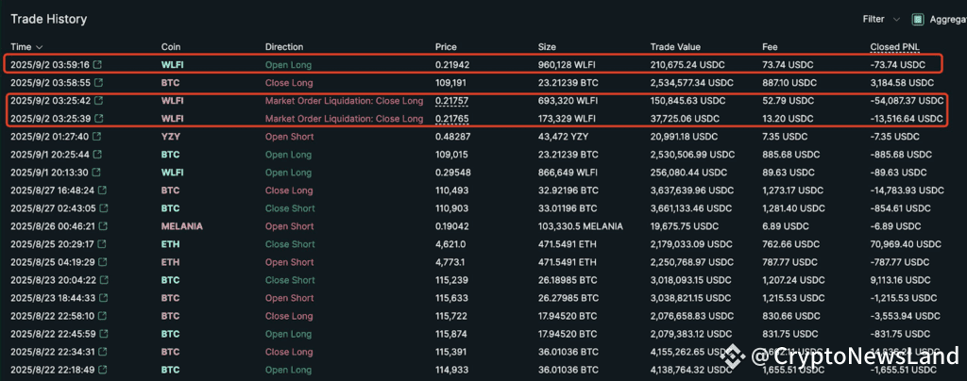Open external link for 2025/8/22 22:34:31 trade

102,352
